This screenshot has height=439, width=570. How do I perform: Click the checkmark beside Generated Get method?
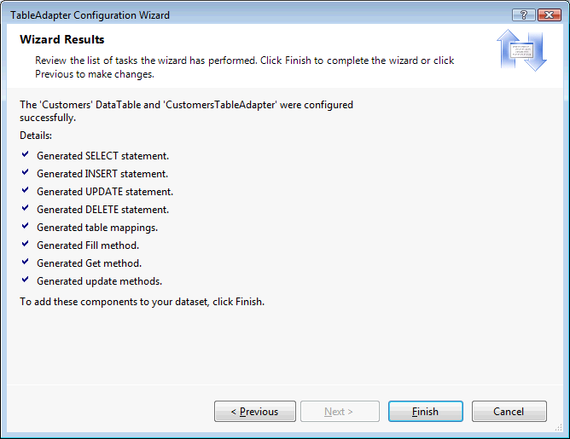coord(26,263)
